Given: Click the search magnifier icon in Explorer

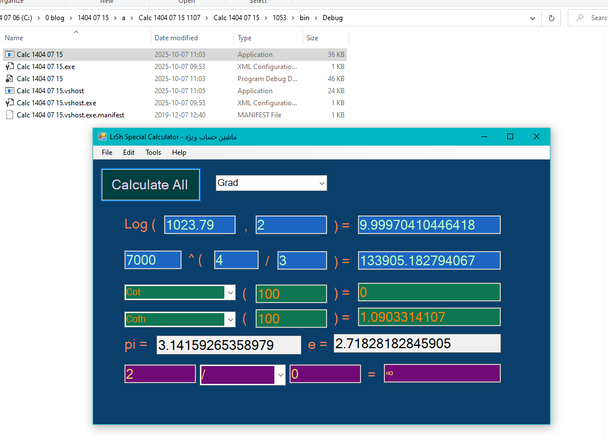Looking at the screenshot, I should point(580,18).
